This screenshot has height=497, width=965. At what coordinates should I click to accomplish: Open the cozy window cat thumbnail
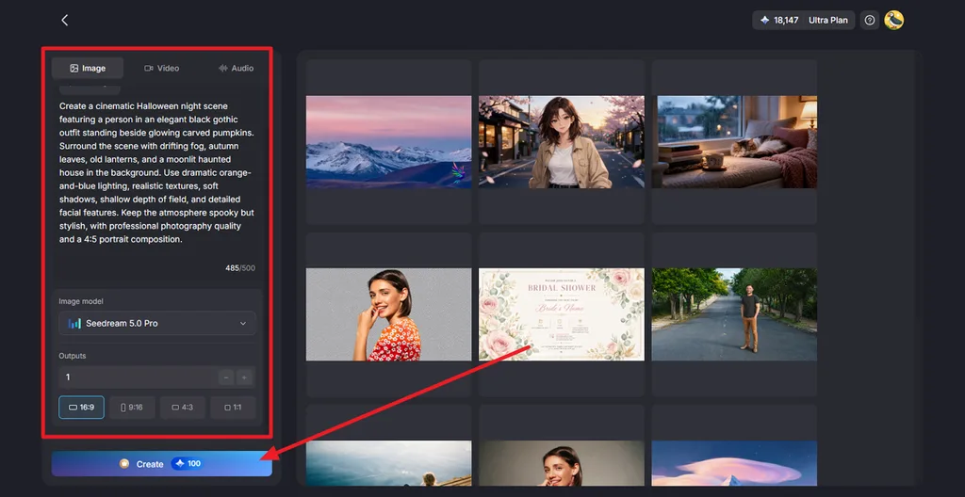click(734, 142)
